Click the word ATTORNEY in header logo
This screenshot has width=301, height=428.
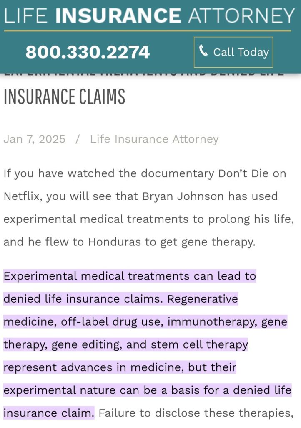(241, 16)
